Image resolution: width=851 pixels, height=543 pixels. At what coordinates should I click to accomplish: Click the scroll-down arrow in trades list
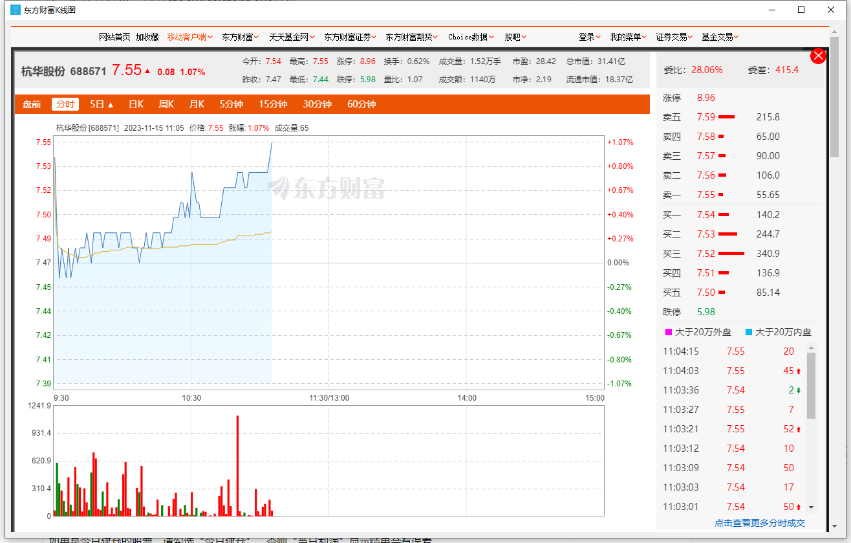pos(812,507)
